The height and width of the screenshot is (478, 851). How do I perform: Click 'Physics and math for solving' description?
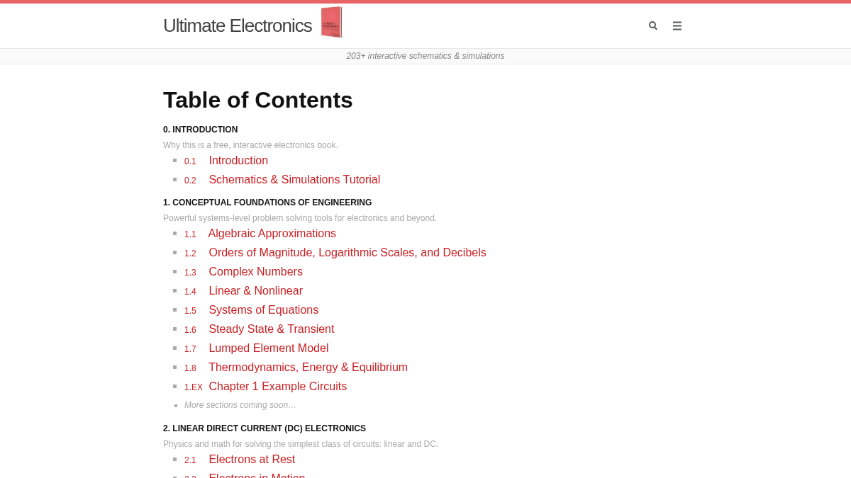coord(301,444)
